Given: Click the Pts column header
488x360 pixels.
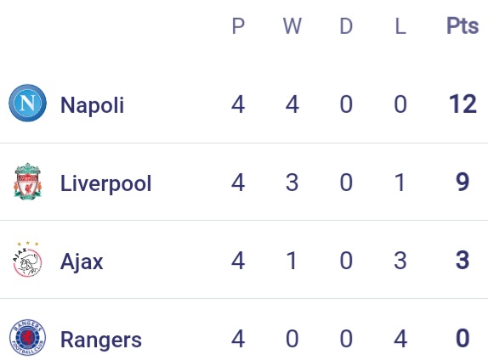Looking at the screenshot, I should (462, 25).
